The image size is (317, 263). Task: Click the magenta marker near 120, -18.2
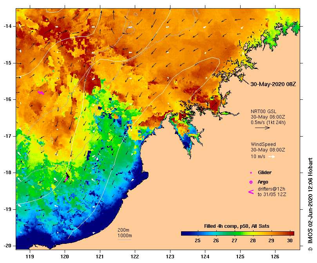[66, 179]
